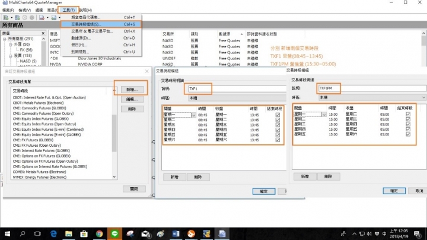Click the export data toolbar icon

click(54, 17)
